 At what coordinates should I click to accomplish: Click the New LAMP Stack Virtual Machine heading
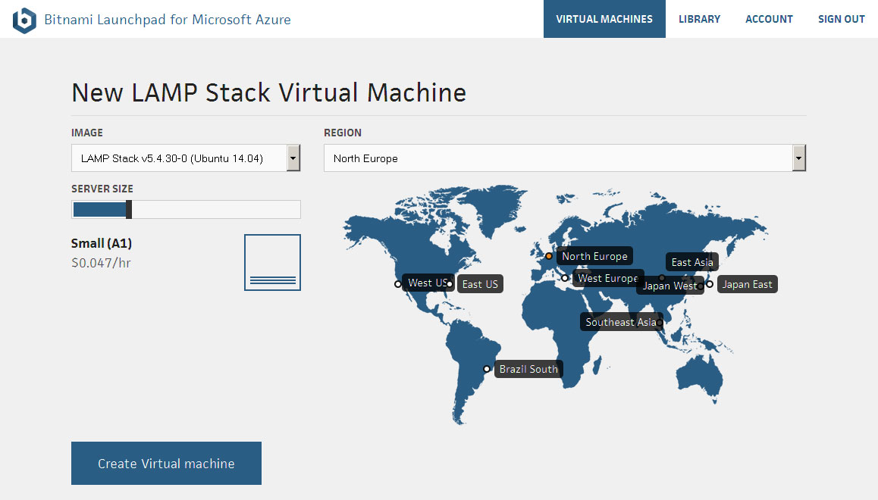click(x=268, y=92)
